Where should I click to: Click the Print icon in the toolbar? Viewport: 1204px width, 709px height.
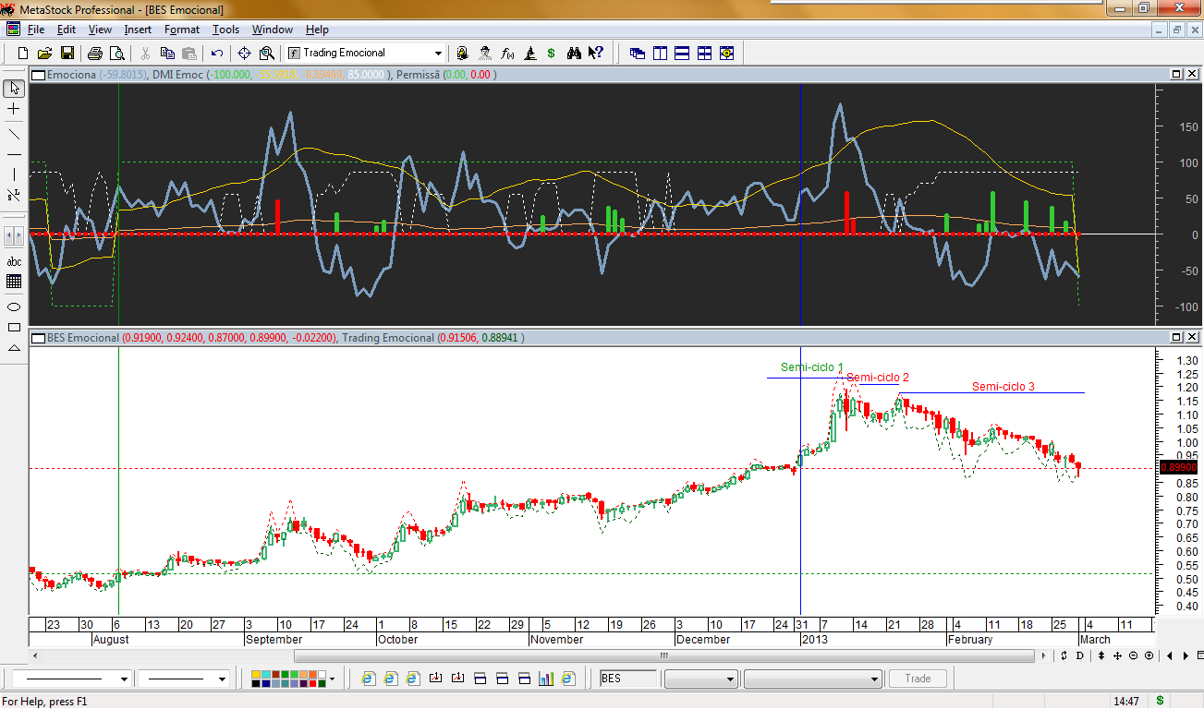point(95,53)
